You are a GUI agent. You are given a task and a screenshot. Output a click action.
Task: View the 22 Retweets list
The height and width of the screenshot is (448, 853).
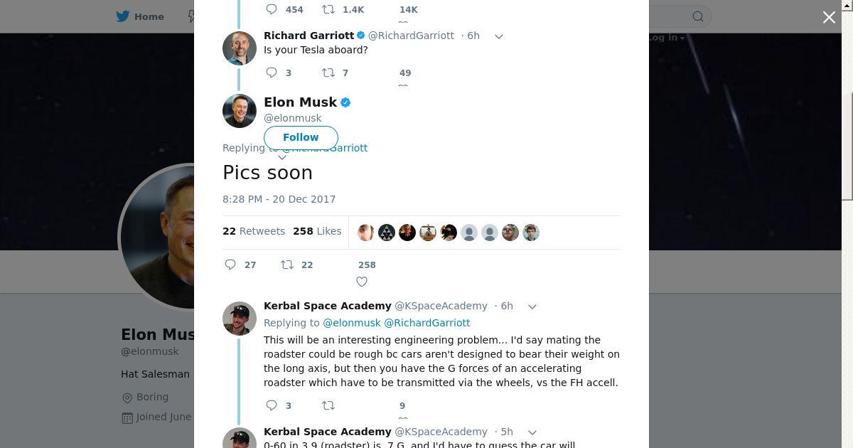[254, 231]
